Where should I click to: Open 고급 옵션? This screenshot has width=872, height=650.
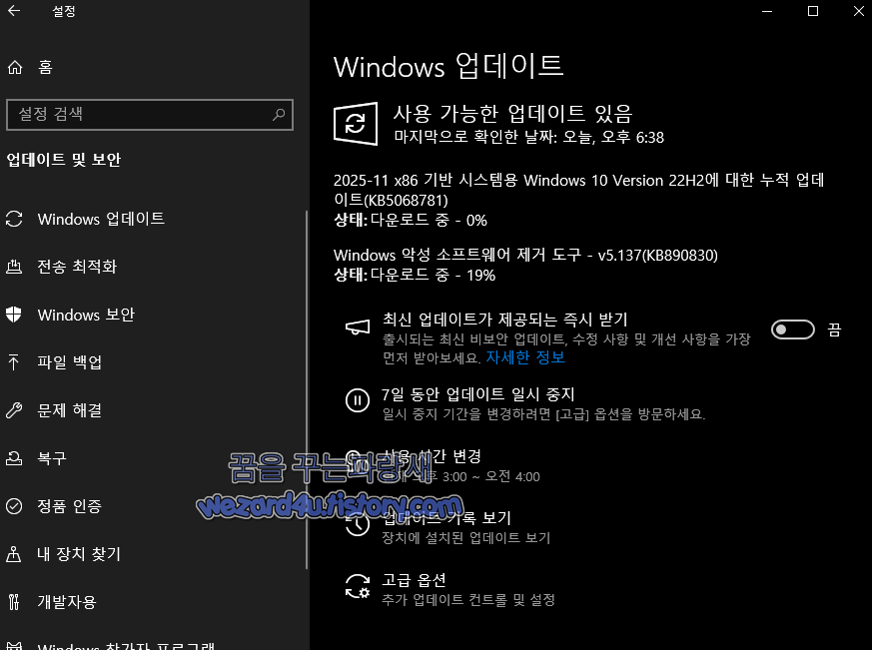[x=414, y=580]
